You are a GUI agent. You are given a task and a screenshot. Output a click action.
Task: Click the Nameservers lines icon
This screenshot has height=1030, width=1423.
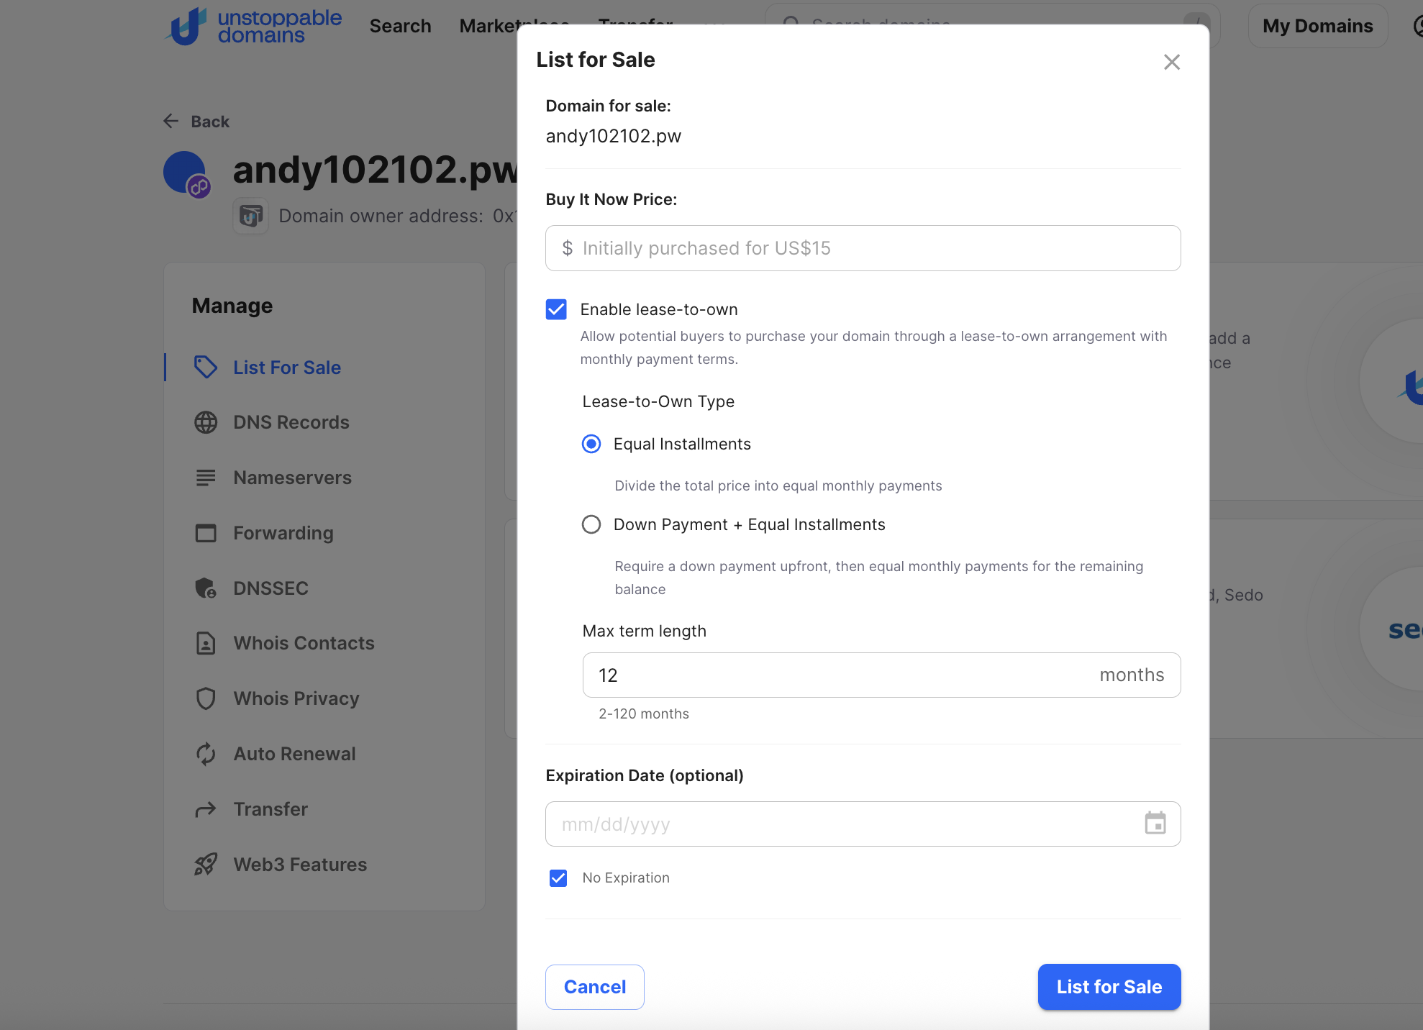coord(206,478)
